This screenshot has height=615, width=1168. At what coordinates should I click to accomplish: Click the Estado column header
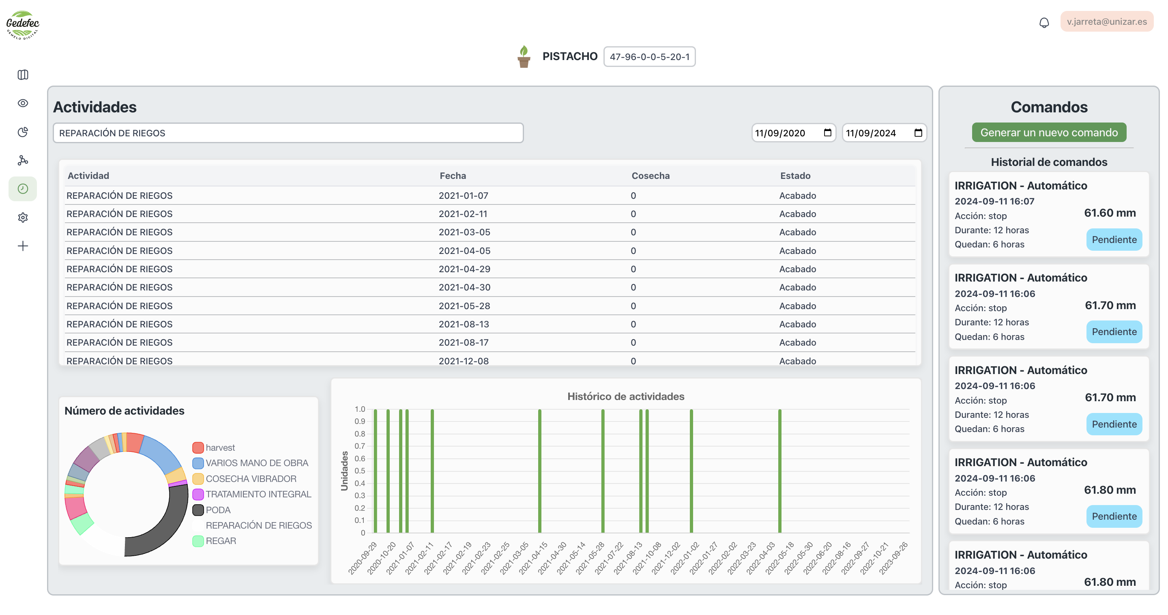click(795, 176)
